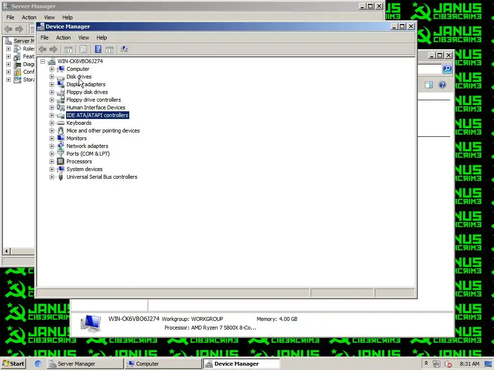
Task: Expand Roles node in Server Manager tree
Action: (9, 49)
